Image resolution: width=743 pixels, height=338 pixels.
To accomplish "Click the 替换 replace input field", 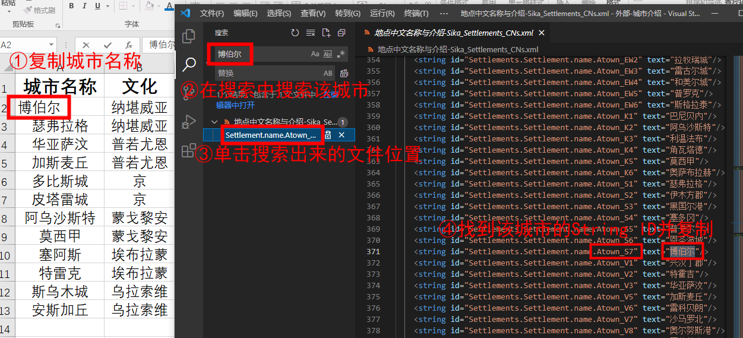I will pyautogui.click(x=267, y=73).
